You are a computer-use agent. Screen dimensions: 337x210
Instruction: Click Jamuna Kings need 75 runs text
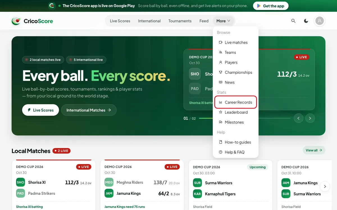pyautogui.click(x=125, y=207)
